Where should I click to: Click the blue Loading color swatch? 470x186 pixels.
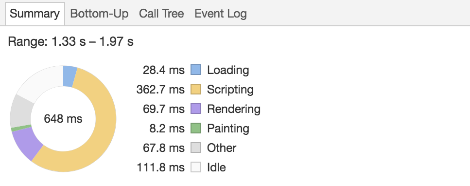[x=196, y=70]
